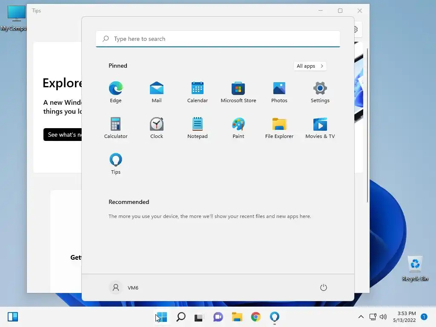This screenshot has height=327, width=436.
Task: Click the All apps button
Action: (310, 66)
